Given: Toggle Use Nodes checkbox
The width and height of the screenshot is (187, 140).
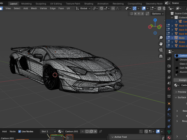Looking at the screenshot, I should [19, 131].
